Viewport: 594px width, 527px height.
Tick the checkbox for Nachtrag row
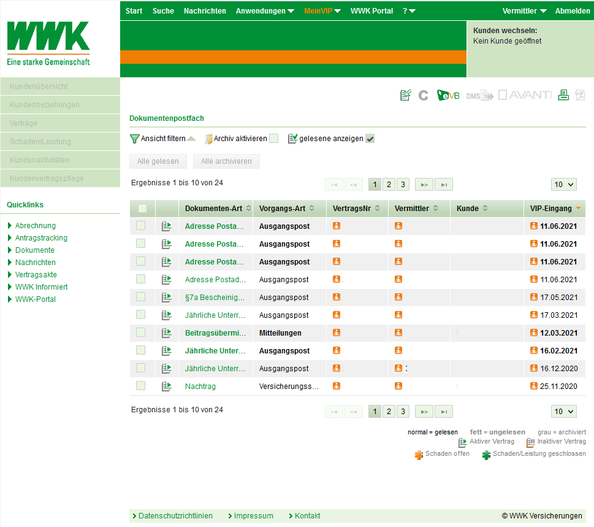click(140, 386)
